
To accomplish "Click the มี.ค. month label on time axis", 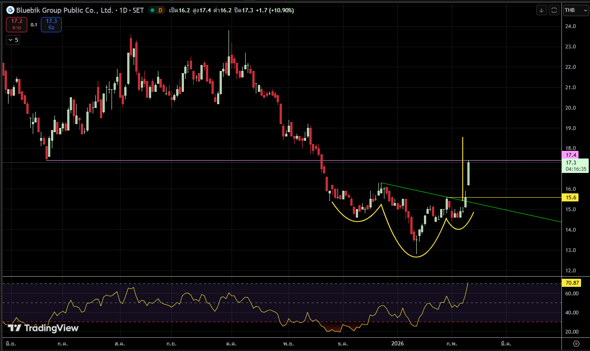I will [506, 343].
